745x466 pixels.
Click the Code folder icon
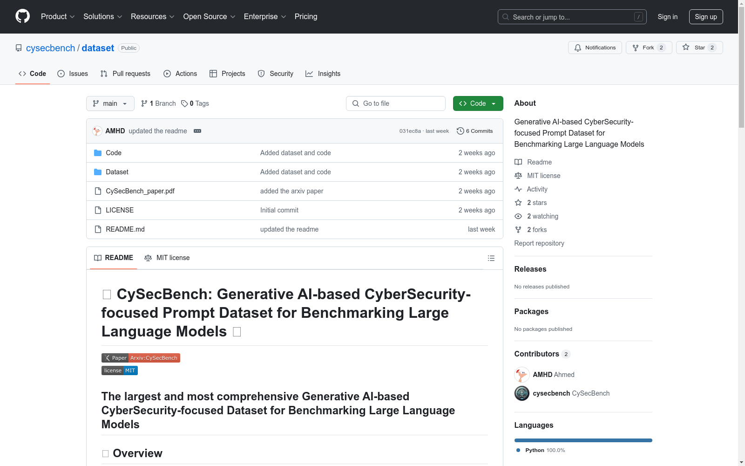tap(98, 153)
